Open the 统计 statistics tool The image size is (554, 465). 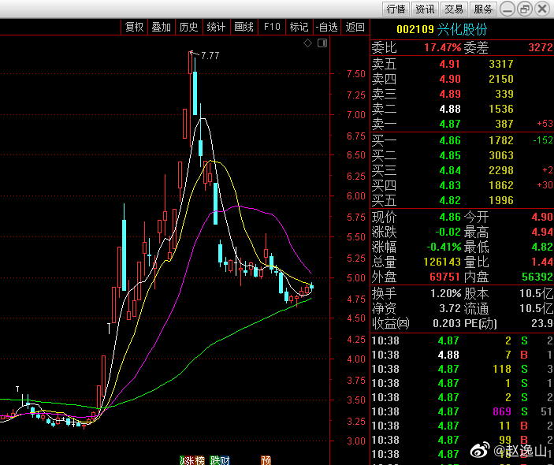coord(216,27)
